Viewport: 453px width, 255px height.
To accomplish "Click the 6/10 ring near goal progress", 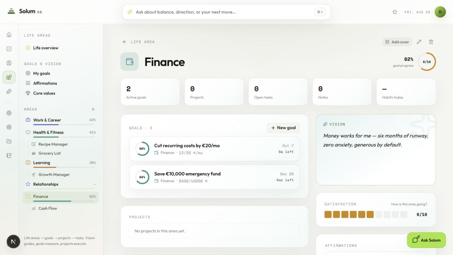I will click(x=427, y=62).
